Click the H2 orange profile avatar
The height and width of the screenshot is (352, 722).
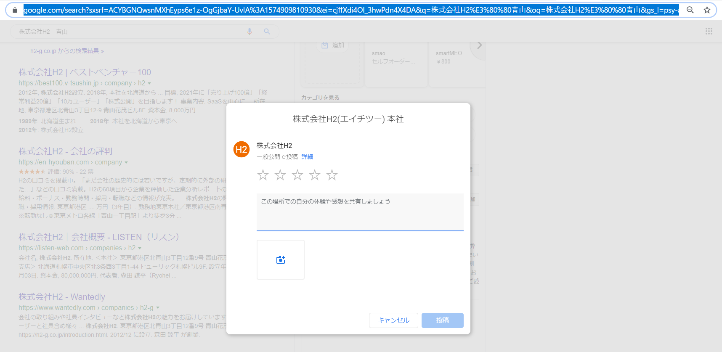242,149
